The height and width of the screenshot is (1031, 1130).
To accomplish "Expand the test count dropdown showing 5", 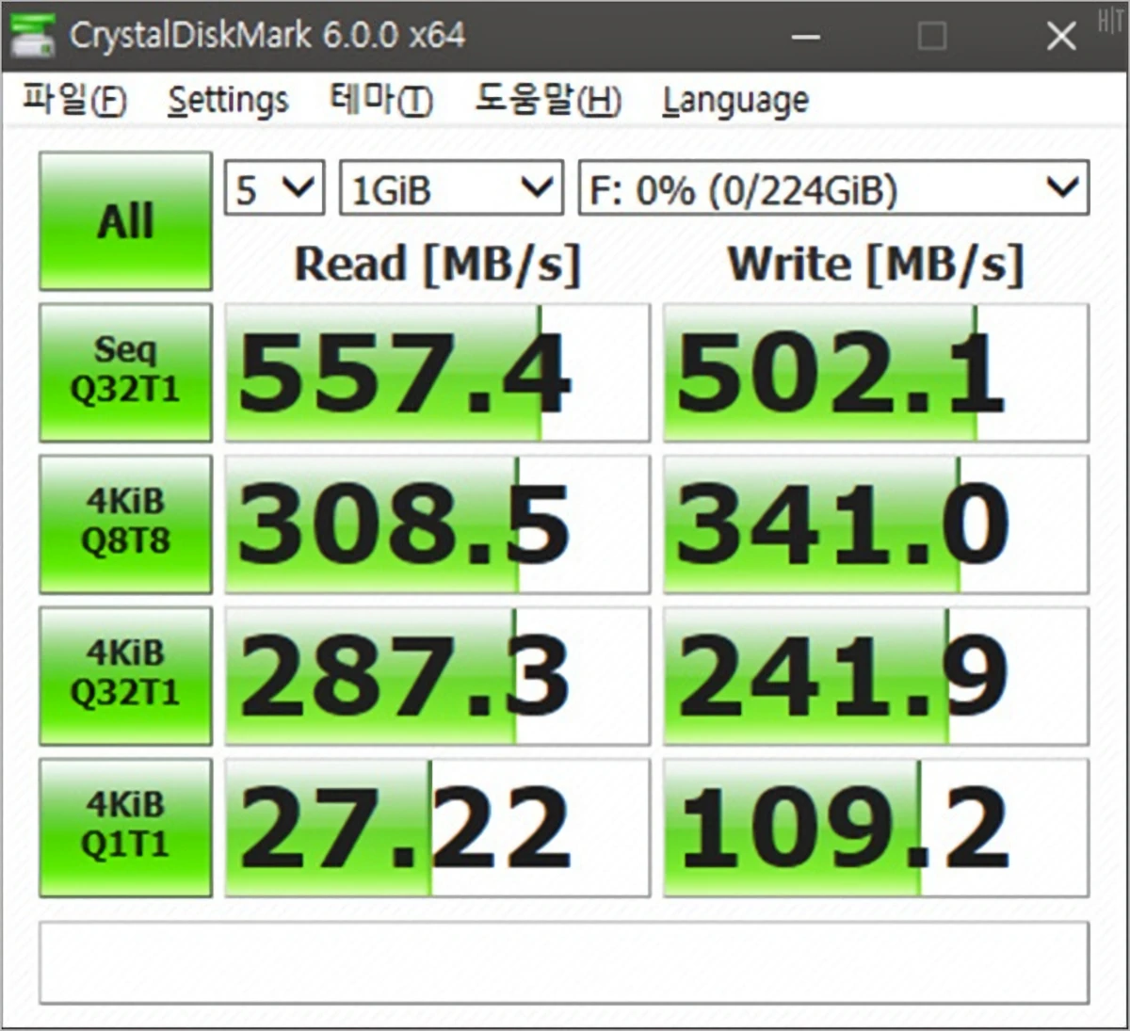I will 274,188.
